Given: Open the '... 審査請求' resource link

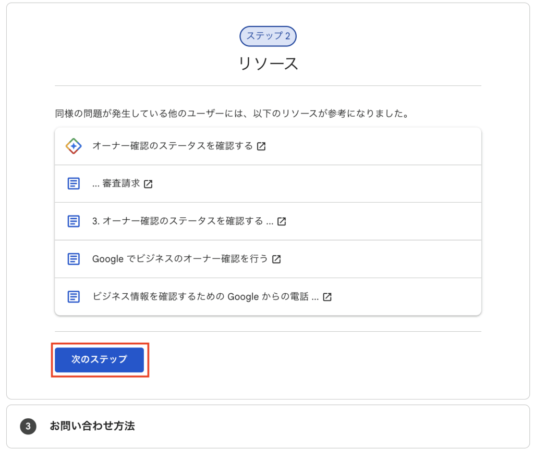Looking at the screenshot, I should tap(116, 184).
